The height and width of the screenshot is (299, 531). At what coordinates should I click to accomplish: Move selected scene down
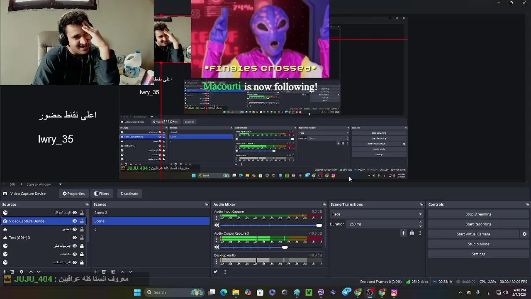[x=130, y=272]
